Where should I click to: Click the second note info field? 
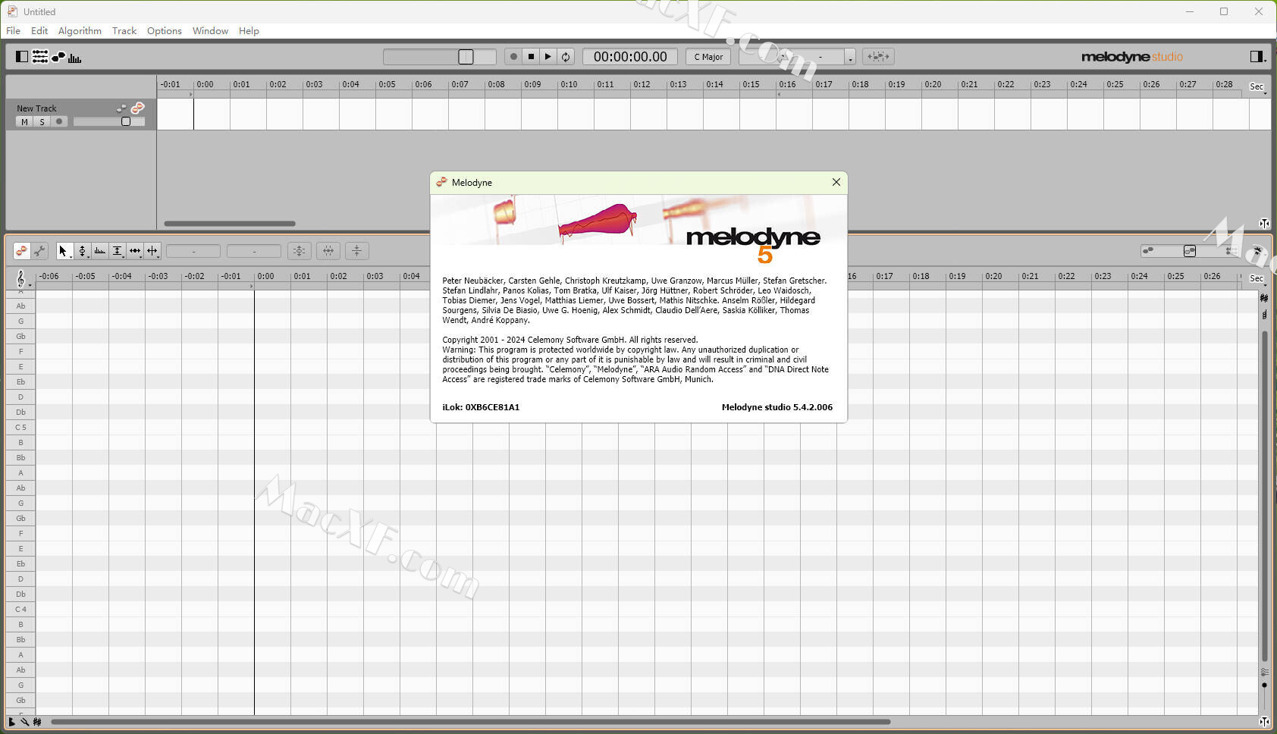(254, 251)
